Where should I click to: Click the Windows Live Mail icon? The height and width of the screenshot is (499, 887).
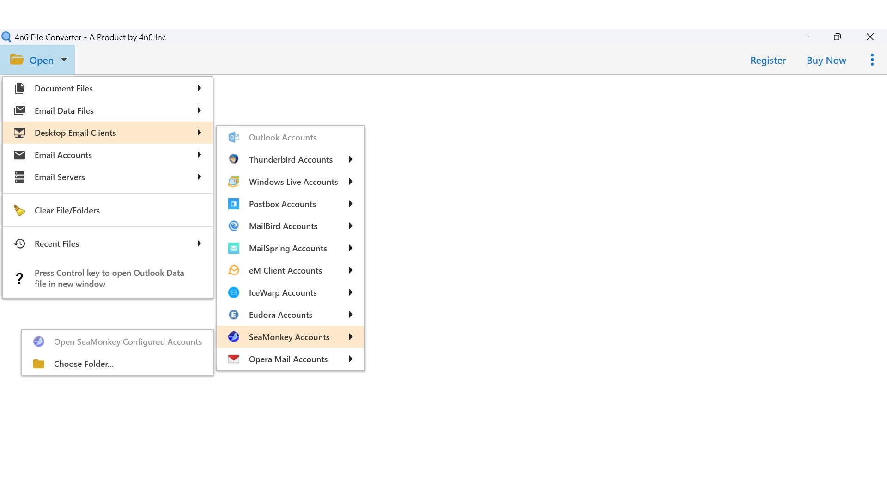click(234, 182)
